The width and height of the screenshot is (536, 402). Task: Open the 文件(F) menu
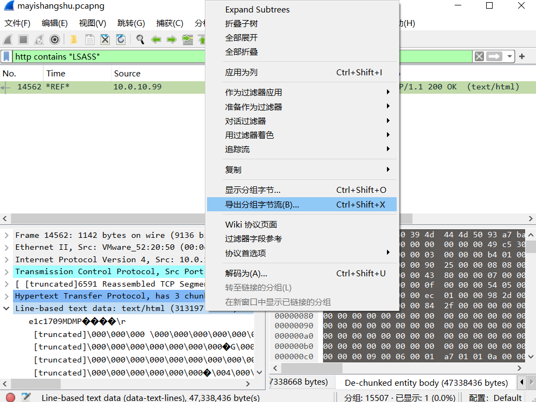point(17,23)
